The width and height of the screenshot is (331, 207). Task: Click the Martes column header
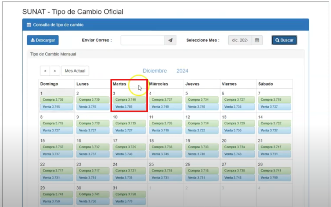pyautogui.click(x=119, y=84)
